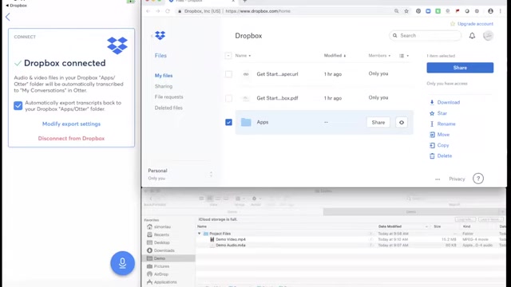This screenshot has width=511, height=287.
Task: Open Deleted files in sidebar
Action: pyautogui.click(x=168, y=108)
